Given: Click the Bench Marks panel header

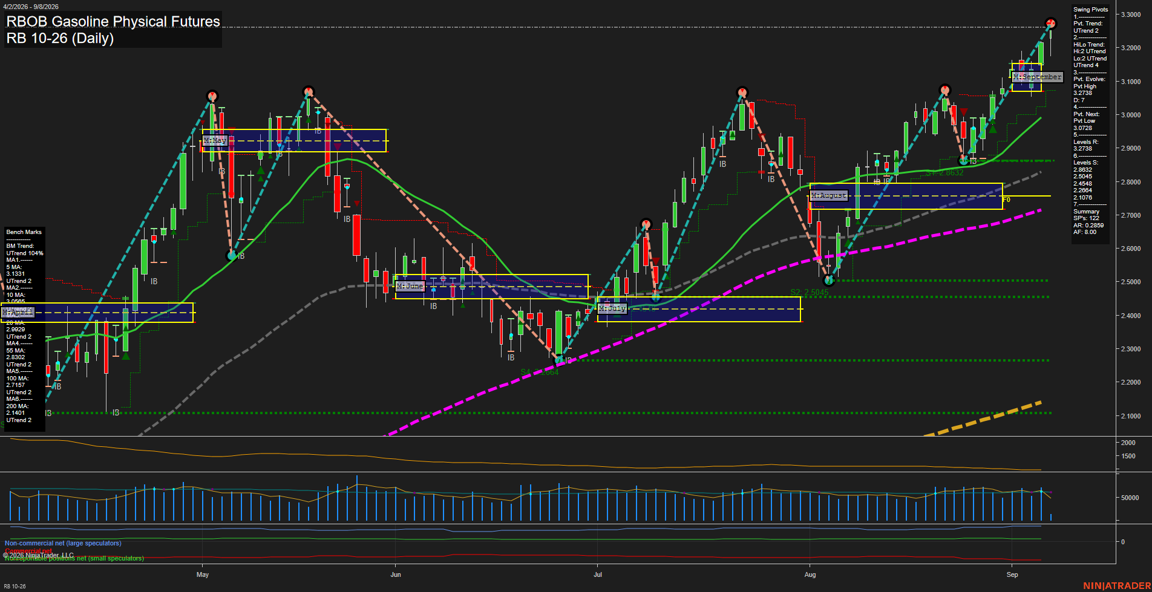Looking at the screenshot, I should tap(24, 232).
